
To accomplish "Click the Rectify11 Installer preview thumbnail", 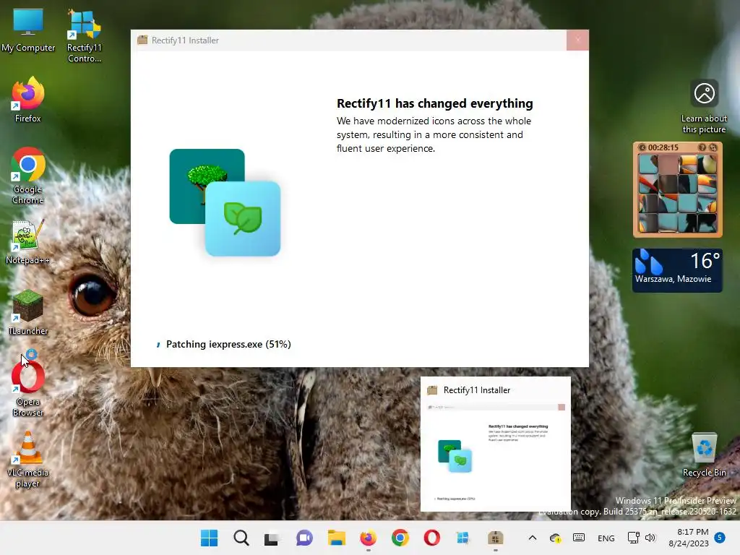I will 496,444.
